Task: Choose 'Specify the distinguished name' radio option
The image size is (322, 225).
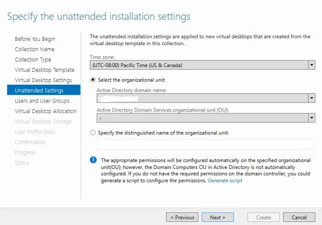Action: 93,133
